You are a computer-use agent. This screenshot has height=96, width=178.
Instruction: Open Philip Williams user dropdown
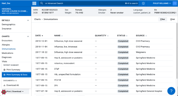pyautogui.click(x=162, y=3)
